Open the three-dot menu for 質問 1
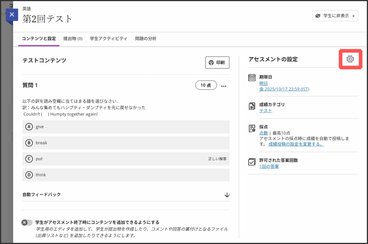368x244 pixels. 224,86
